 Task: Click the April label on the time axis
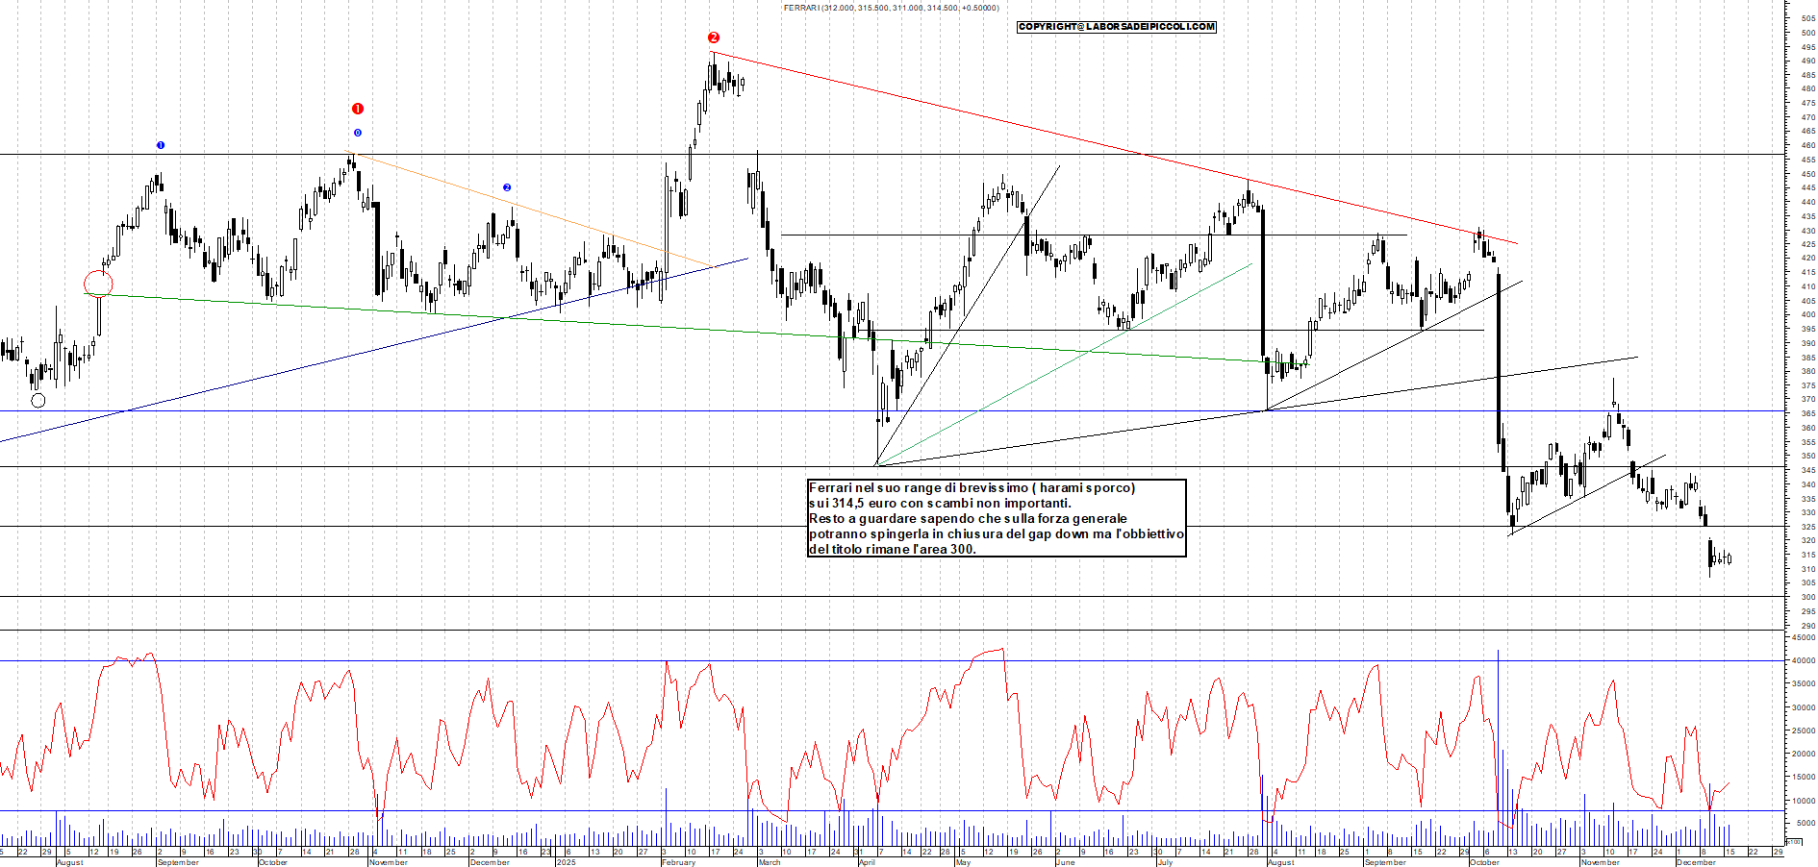(867, 862)
